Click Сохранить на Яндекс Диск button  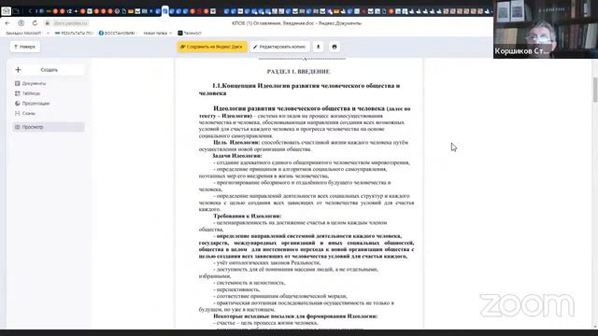212,47
